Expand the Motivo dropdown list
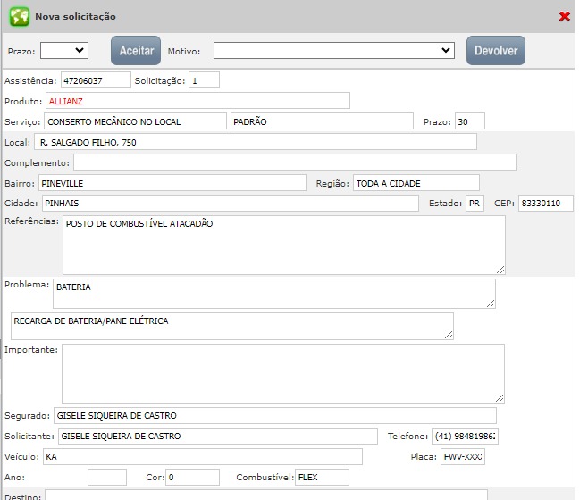Screen dimensions: 588x500 [x=334, y=51]
